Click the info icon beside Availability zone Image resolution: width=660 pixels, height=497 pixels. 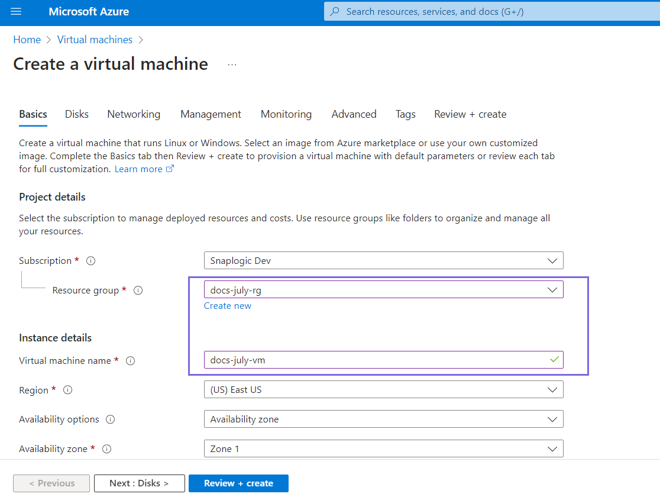point(107,449)
